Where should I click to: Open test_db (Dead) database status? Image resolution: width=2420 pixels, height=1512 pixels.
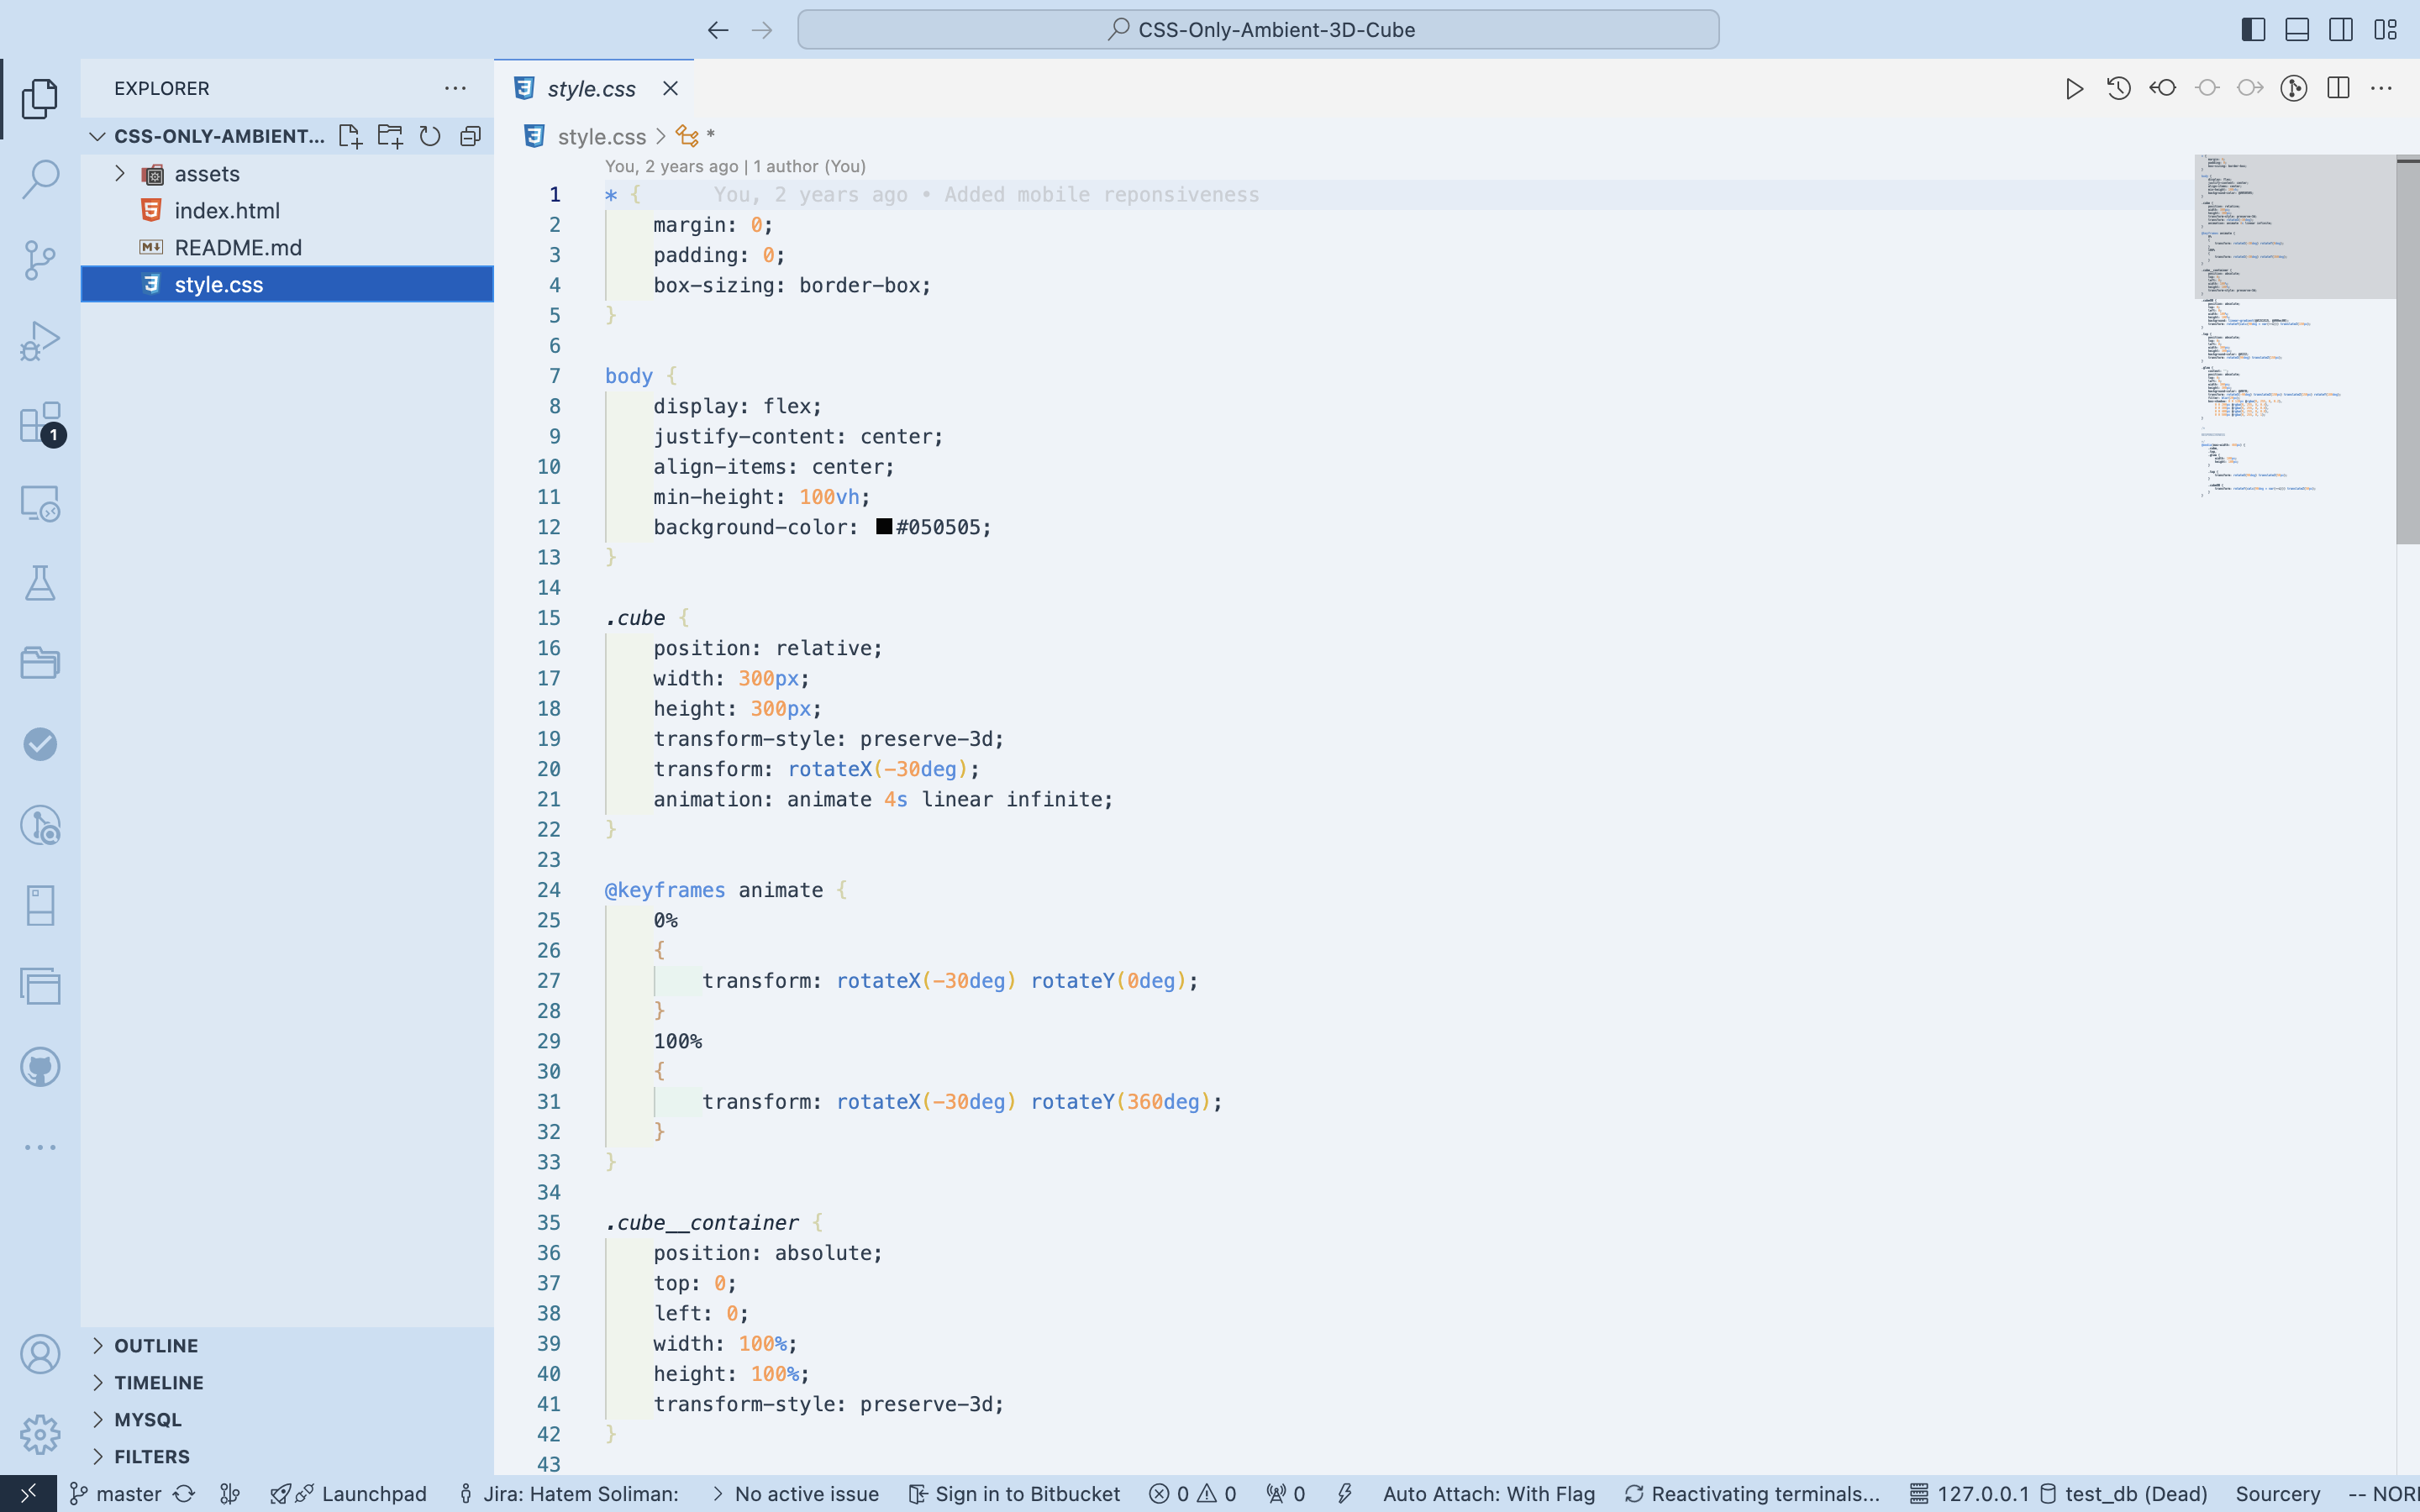(2124, 1493)
